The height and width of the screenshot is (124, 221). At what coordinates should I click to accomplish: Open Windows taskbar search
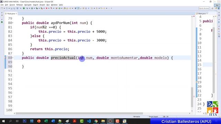(x=10, y=121)
